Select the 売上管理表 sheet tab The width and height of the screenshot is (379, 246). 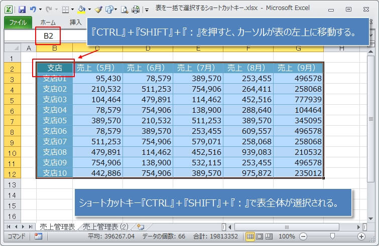pos(57,226)
